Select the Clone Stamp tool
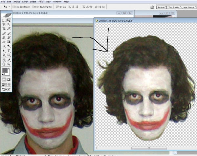The width and height of the screenshot is (197, 156). [4, 37]
